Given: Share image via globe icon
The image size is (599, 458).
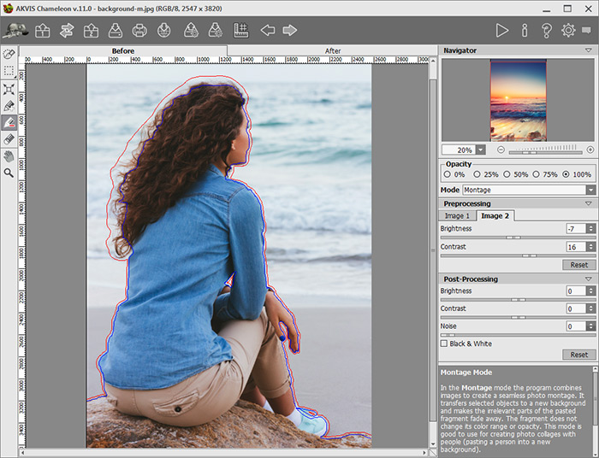Looking at the screenshot, I should [164, 30].
